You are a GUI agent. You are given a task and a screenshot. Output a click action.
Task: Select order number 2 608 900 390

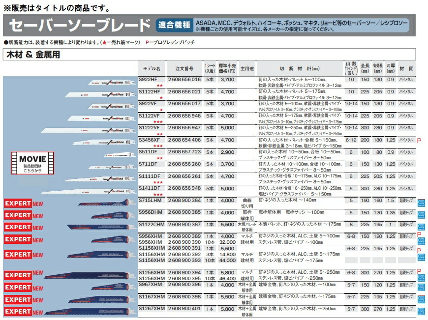tap(184, 242)
